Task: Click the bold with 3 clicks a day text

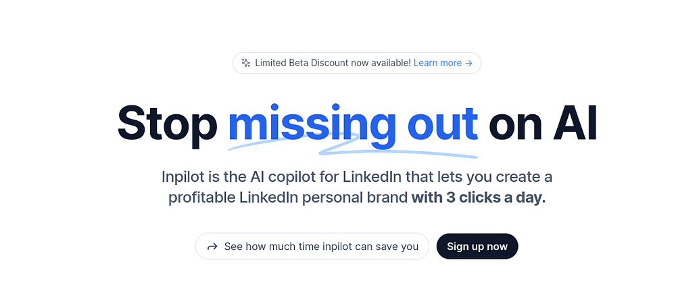Action: 479,200
